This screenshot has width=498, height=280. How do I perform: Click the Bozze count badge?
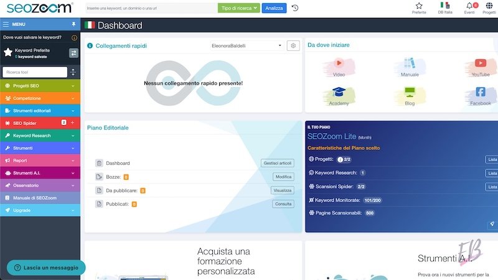tap(126, 177)
